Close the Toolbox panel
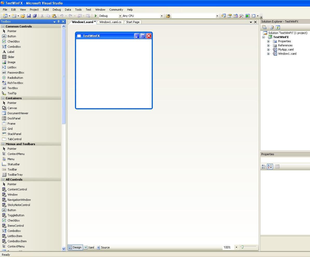The image size is (310, 257). click(x=63, y=22)
